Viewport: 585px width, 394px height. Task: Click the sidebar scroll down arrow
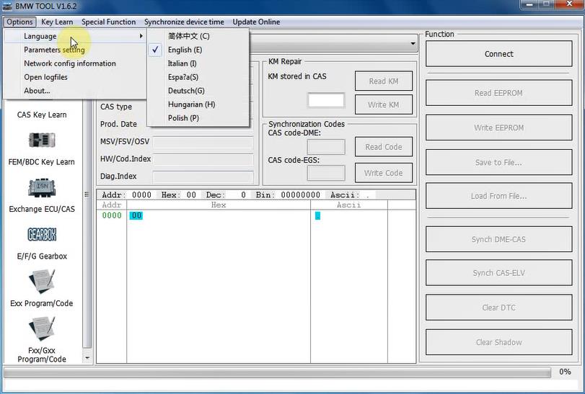click(x=87, y=357)
